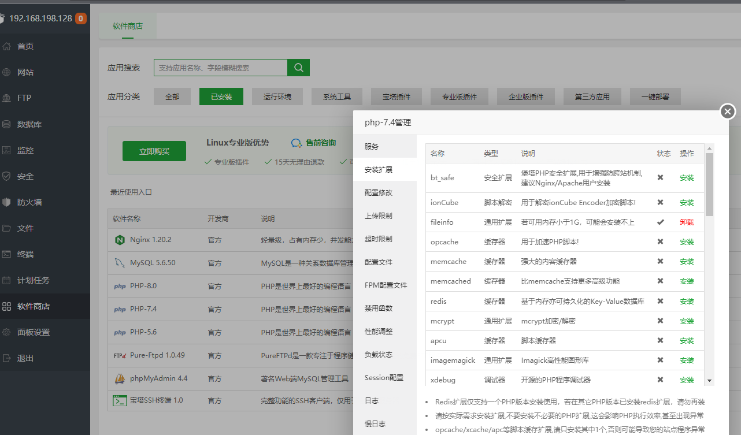Open the 数据库 database sidebar item
Viewport: 741px width, 435px height.
[45, 124]
